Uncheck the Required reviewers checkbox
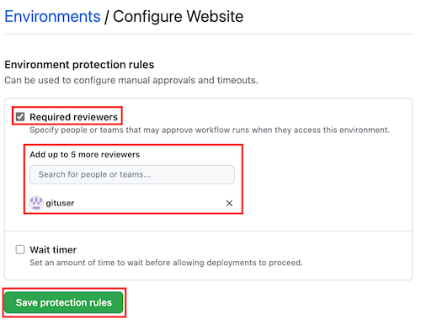The height and width of the screenshot is (325, 421). pyautogui.click(x=20, y=116)
